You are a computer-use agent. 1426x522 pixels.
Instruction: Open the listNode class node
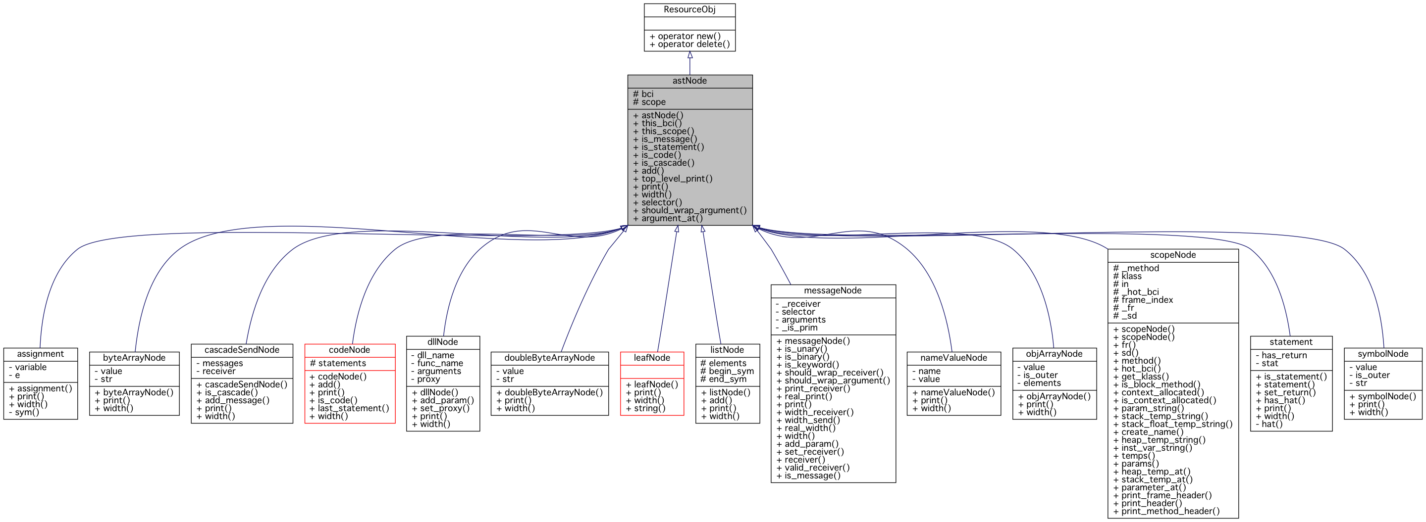click(727, 350)
